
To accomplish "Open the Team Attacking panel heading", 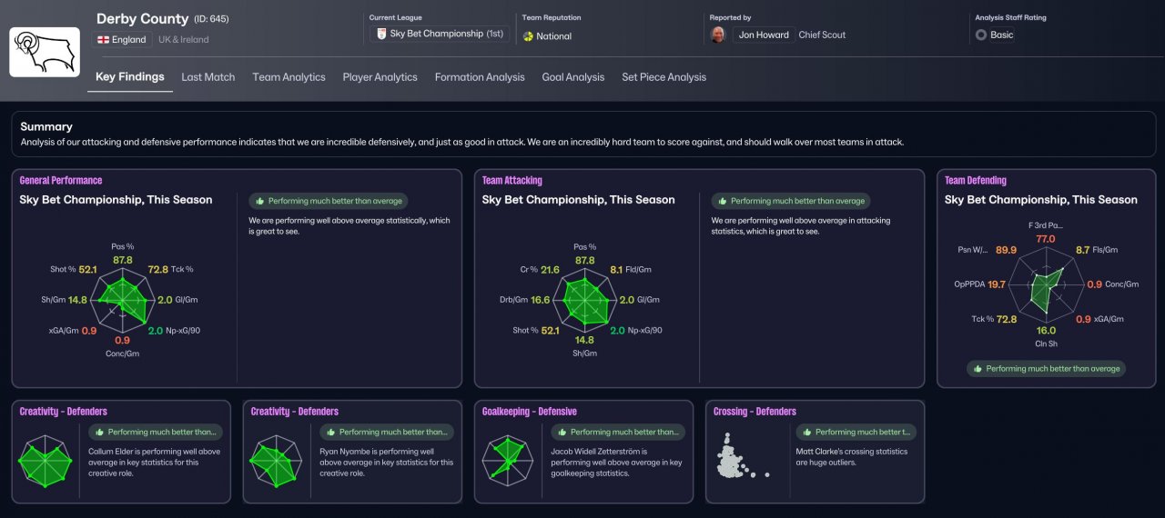I will coord(512,181).
